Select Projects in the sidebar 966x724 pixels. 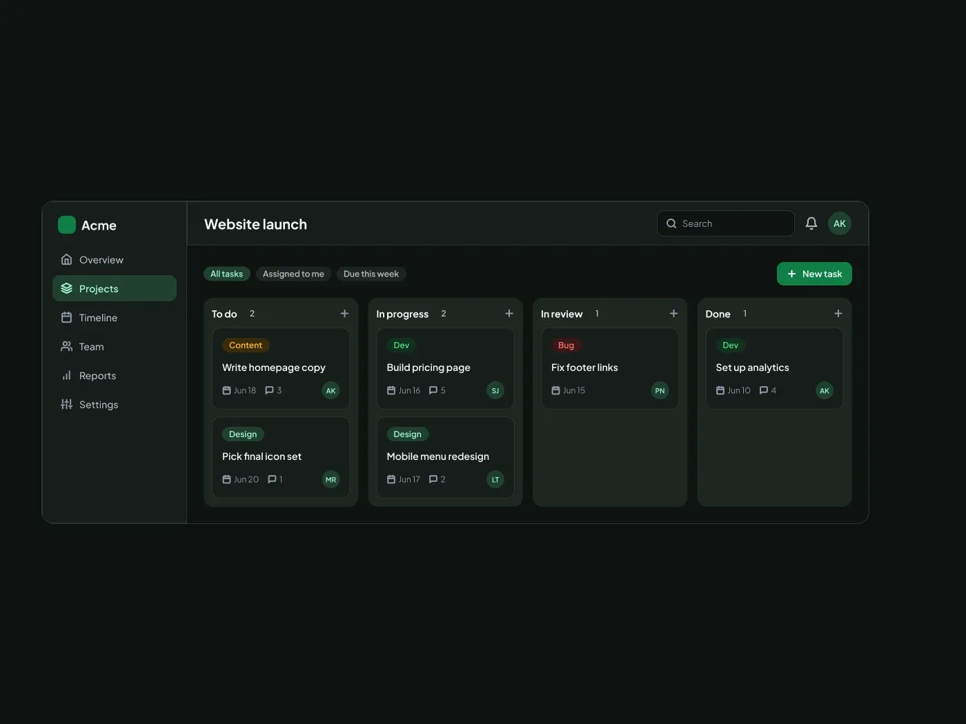click(x=115, y=289)
